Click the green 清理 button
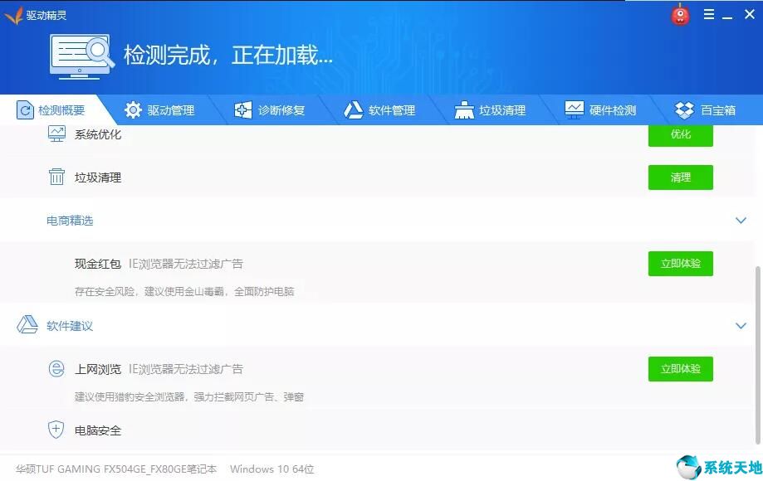 tap(680, 177)
